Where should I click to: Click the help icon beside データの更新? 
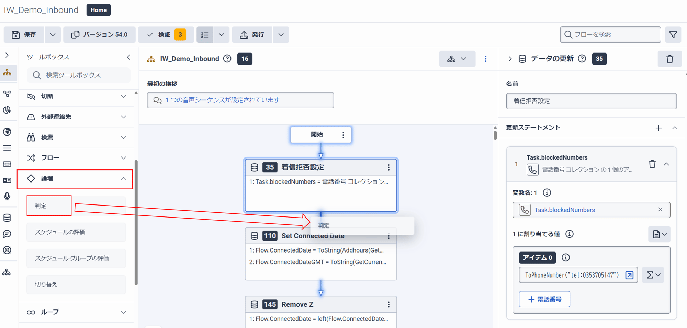582,59
